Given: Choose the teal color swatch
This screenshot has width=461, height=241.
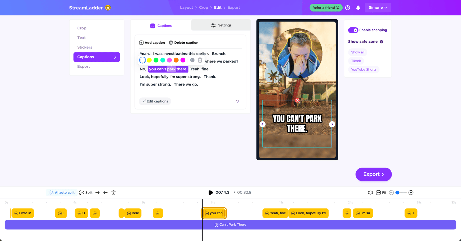Looking at the screenshot, I should [x=163, y=60].
